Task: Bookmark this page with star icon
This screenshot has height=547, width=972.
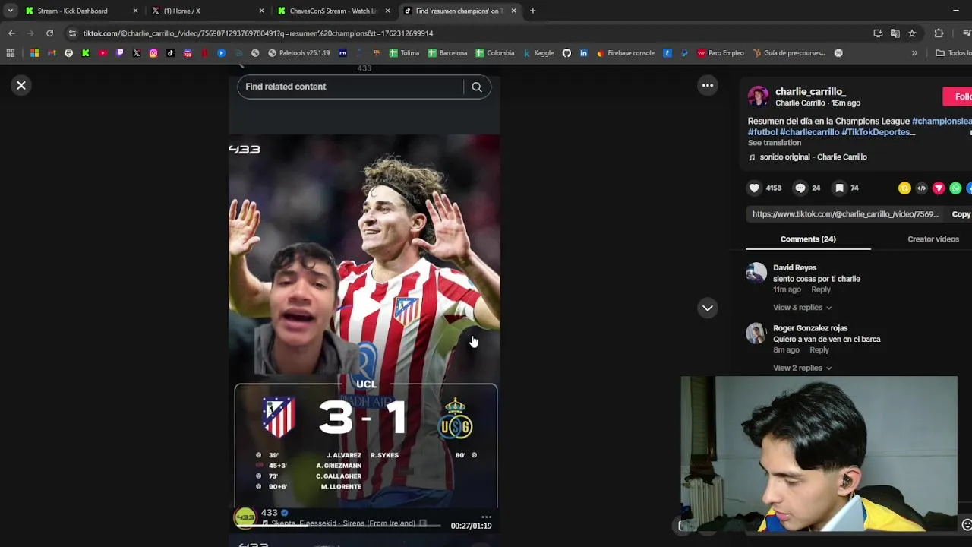Action: pos(912,33)
